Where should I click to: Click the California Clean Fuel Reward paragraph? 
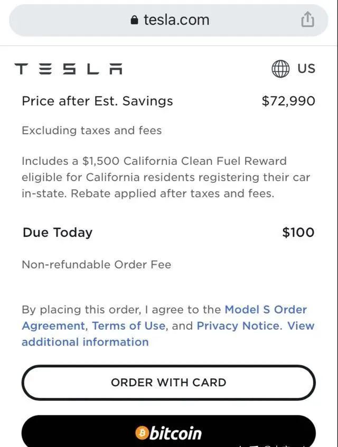[166, 177]
